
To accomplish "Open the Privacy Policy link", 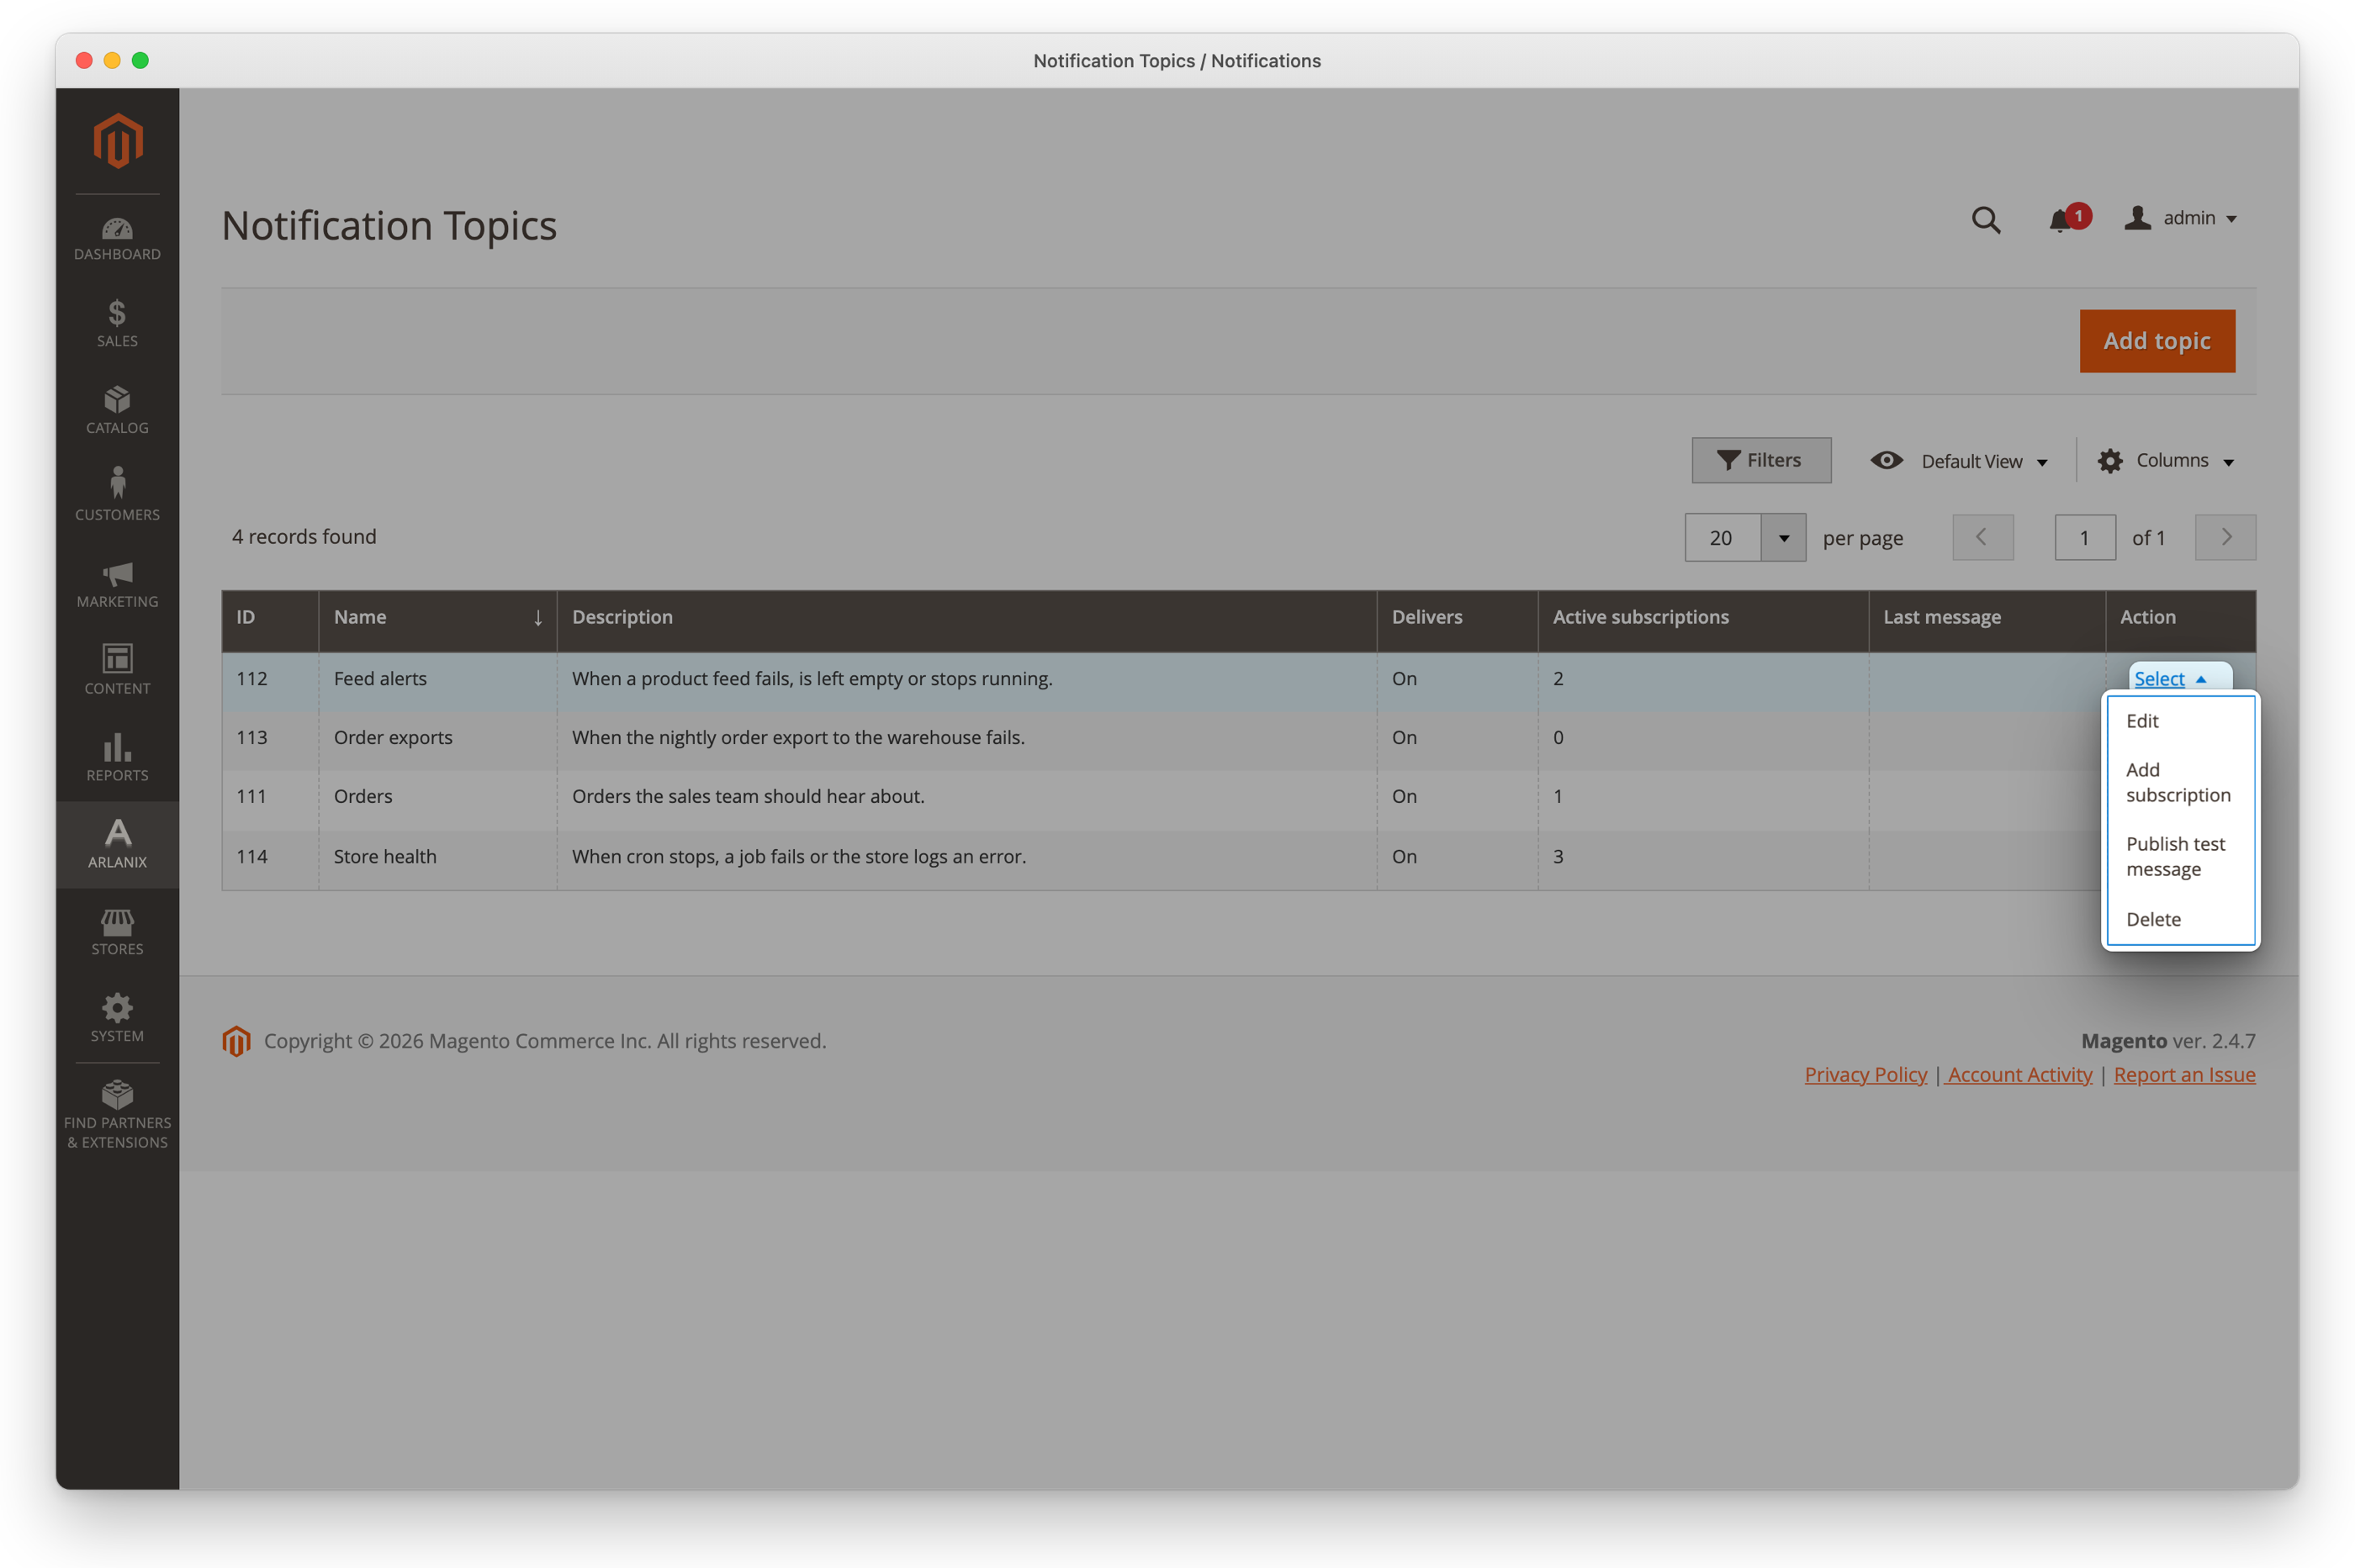I will coord(1865,1075).
